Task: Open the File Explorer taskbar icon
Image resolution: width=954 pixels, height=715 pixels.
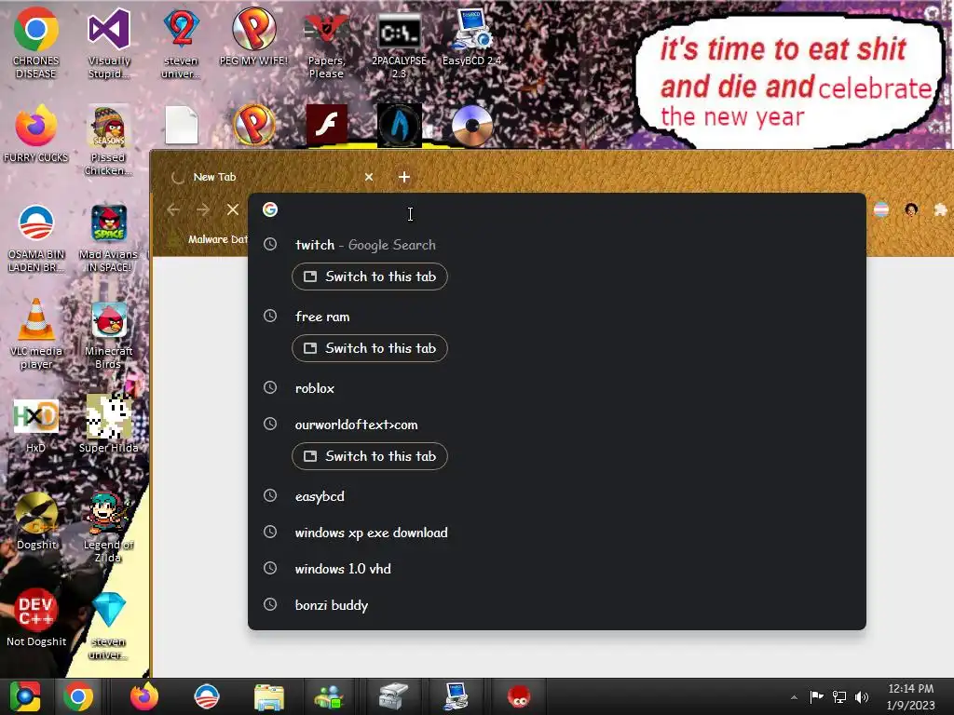Action: (x=269, y=696)
